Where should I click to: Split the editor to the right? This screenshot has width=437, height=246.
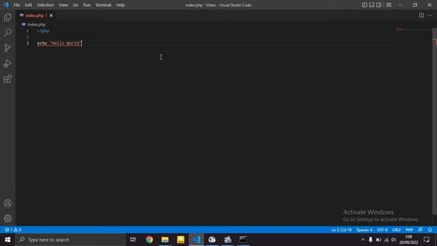[x=421, y=15]
